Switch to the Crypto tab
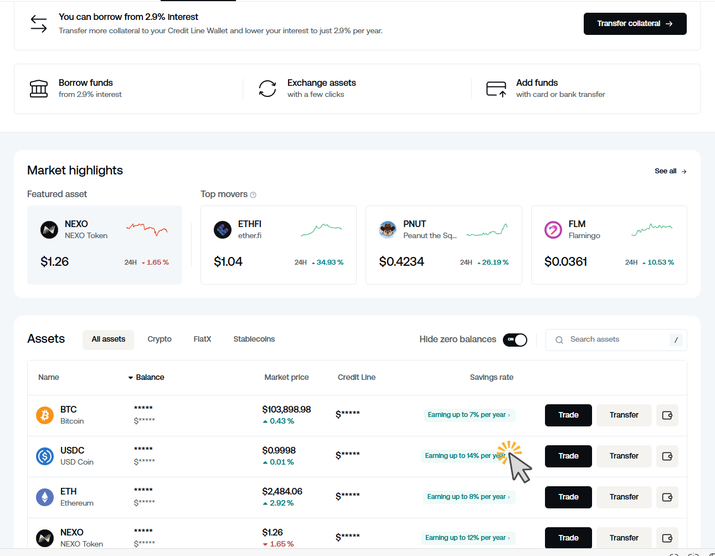Screen dimensions: 715x556 160,339
